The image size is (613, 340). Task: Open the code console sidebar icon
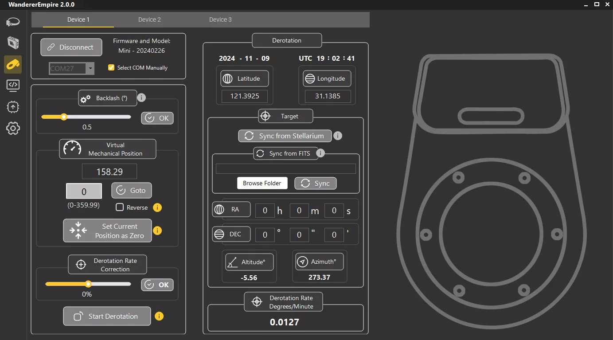[x=13, y=85]
